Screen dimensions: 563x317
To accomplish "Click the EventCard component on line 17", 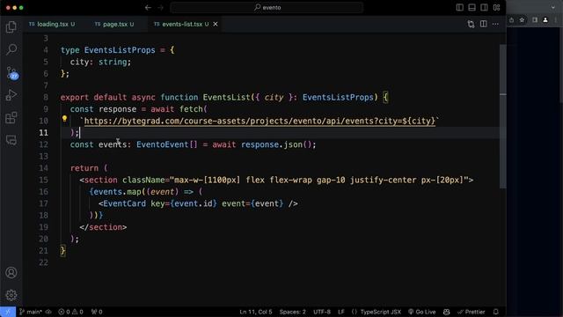I will (124, 203).
